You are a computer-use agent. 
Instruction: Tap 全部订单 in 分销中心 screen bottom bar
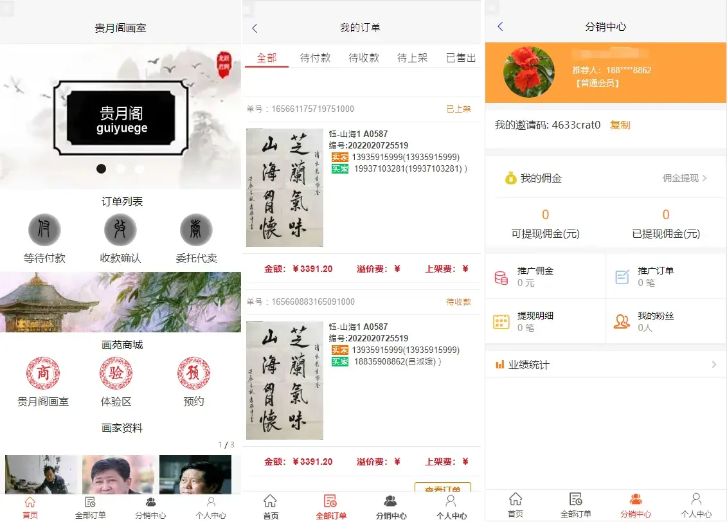575,506
